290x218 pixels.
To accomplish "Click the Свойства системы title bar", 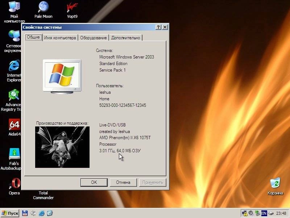I will pos(89,27).
